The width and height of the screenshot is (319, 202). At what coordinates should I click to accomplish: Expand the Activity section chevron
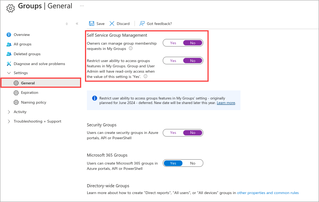[9, 112]
